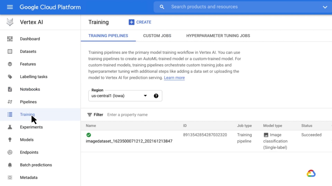Open the imagedataset_1623500071212_202161213847 pipeline
332x186 pixels.
(x=129, y=141)
